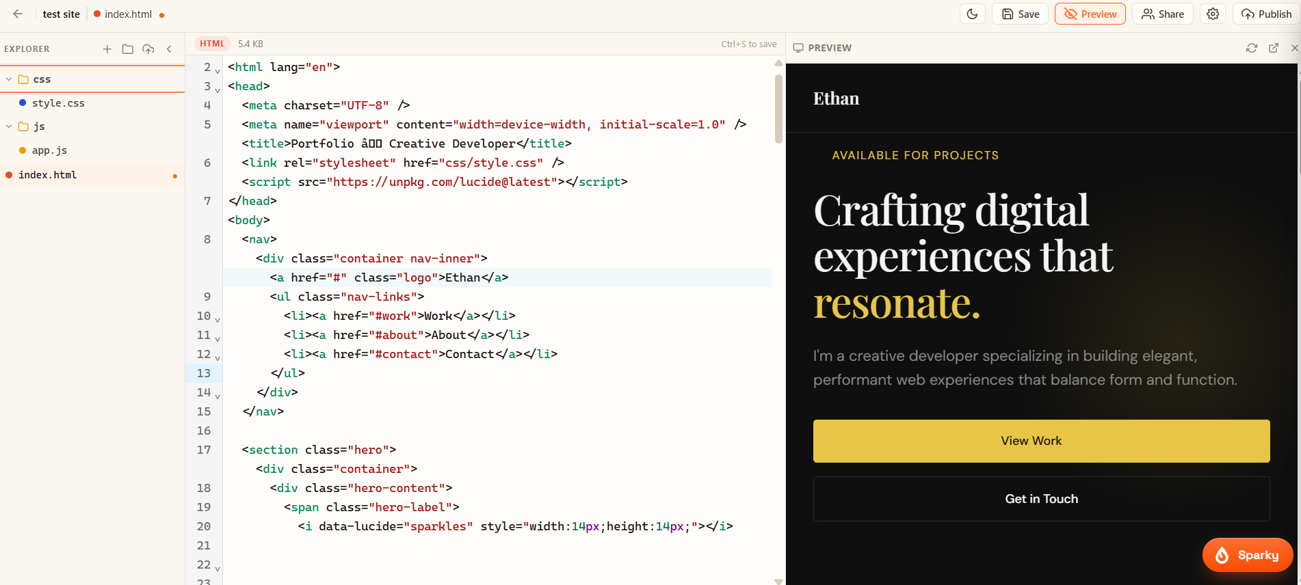Collapse the js folder
This screenshot has height=585, width=1301.
click(9, 126)
